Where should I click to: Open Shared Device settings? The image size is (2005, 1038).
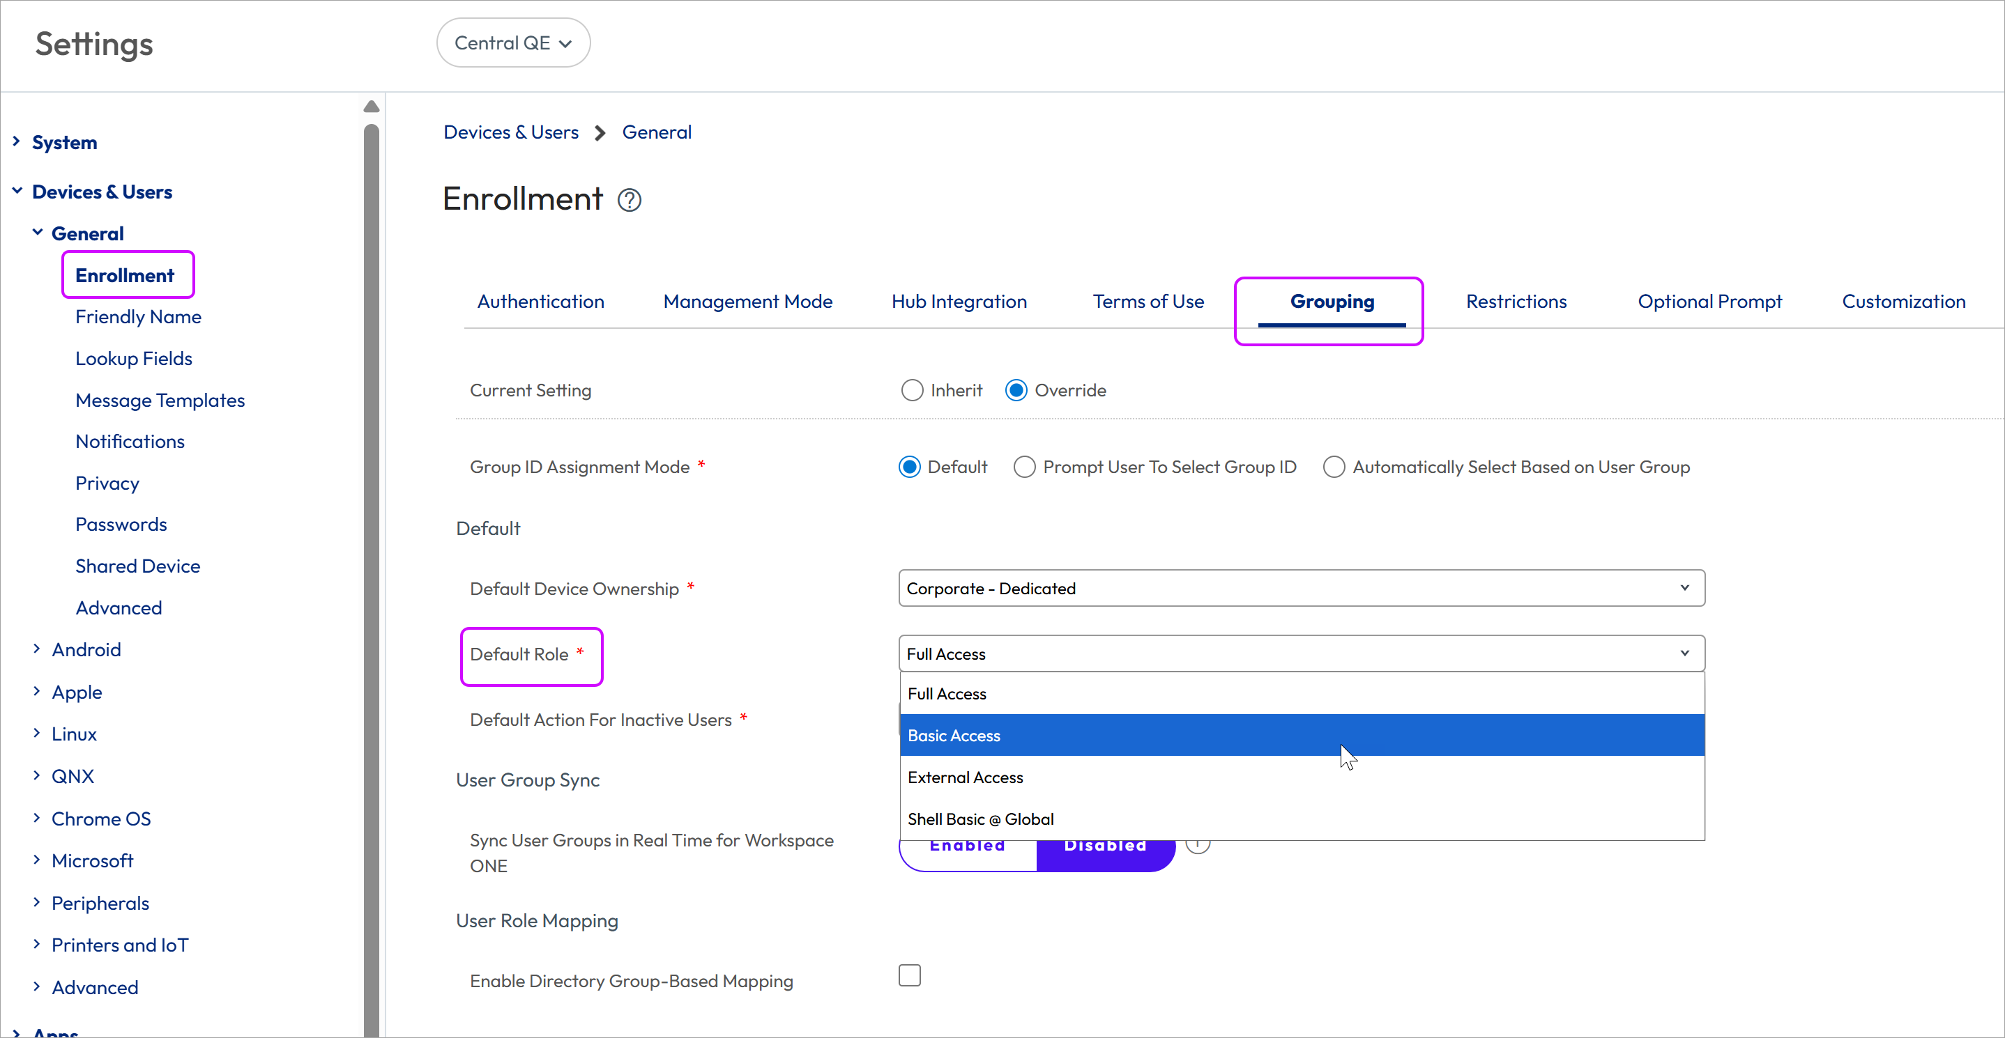[137, 566]
